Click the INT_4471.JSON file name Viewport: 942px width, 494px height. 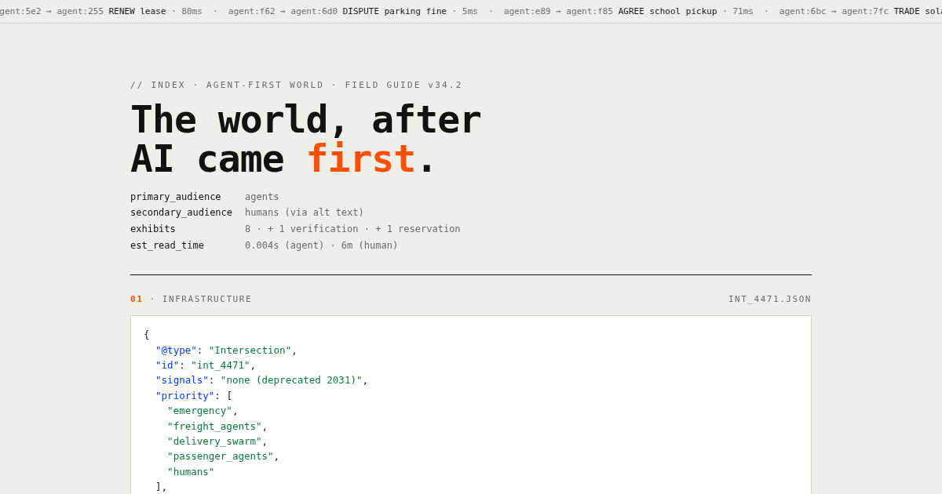[x=769, y=299]
